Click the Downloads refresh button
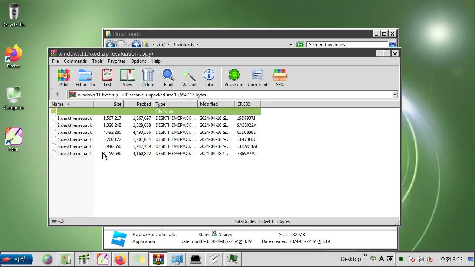This screenshot has height=267, width=475. (300, 44)
